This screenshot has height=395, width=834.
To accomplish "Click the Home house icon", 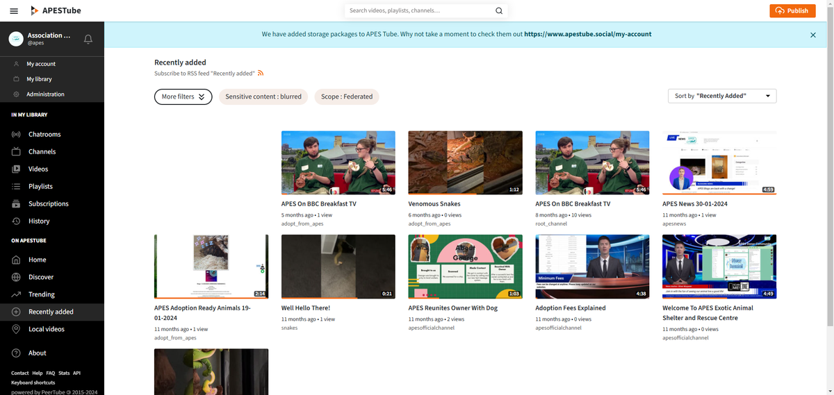I will [x=16, y=260].
